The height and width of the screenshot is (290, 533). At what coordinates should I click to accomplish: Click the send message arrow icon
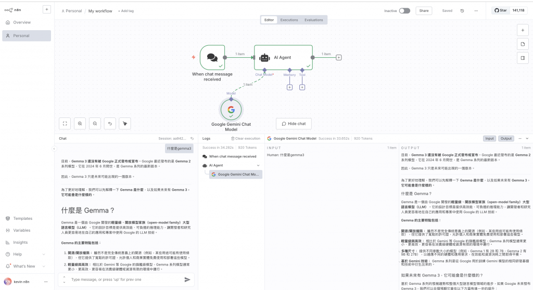pos(187,280)
